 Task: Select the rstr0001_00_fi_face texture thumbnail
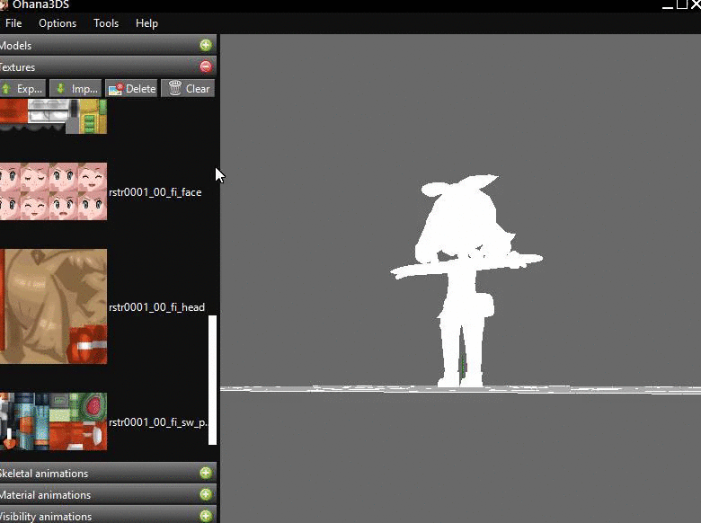(x=53, y=191)
